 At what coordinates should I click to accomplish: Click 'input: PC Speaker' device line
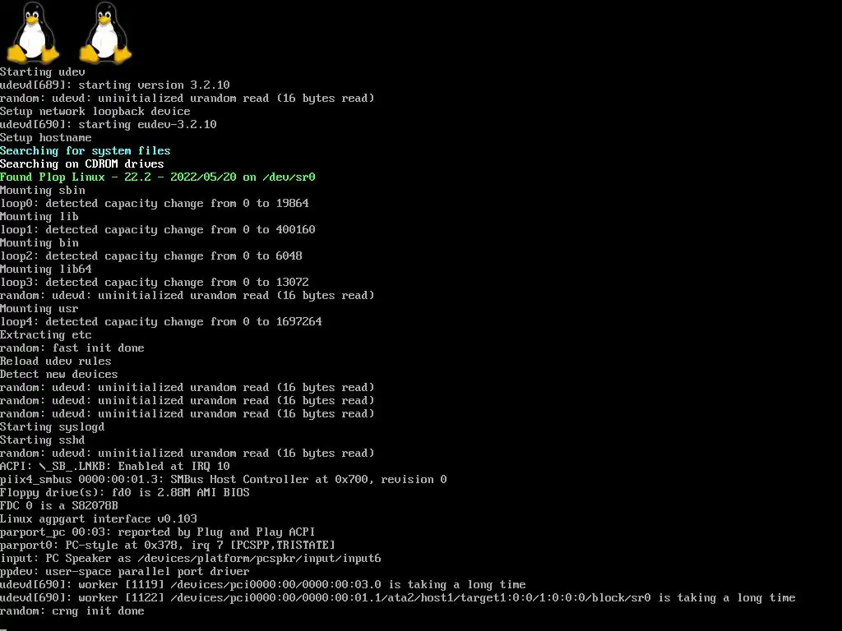click(x=191, y=558)
